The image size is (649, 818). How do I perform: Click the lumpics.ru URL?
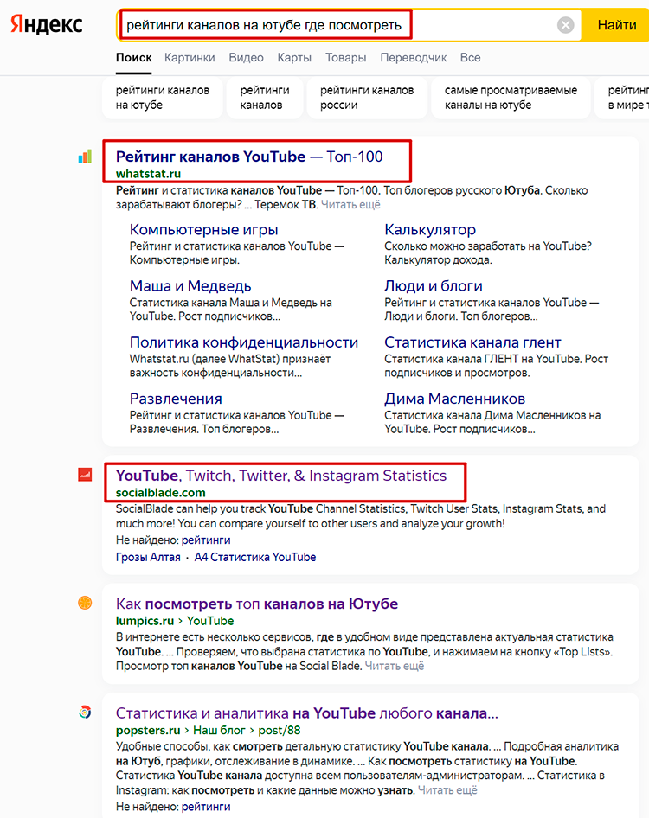click(x=145, y=621)
